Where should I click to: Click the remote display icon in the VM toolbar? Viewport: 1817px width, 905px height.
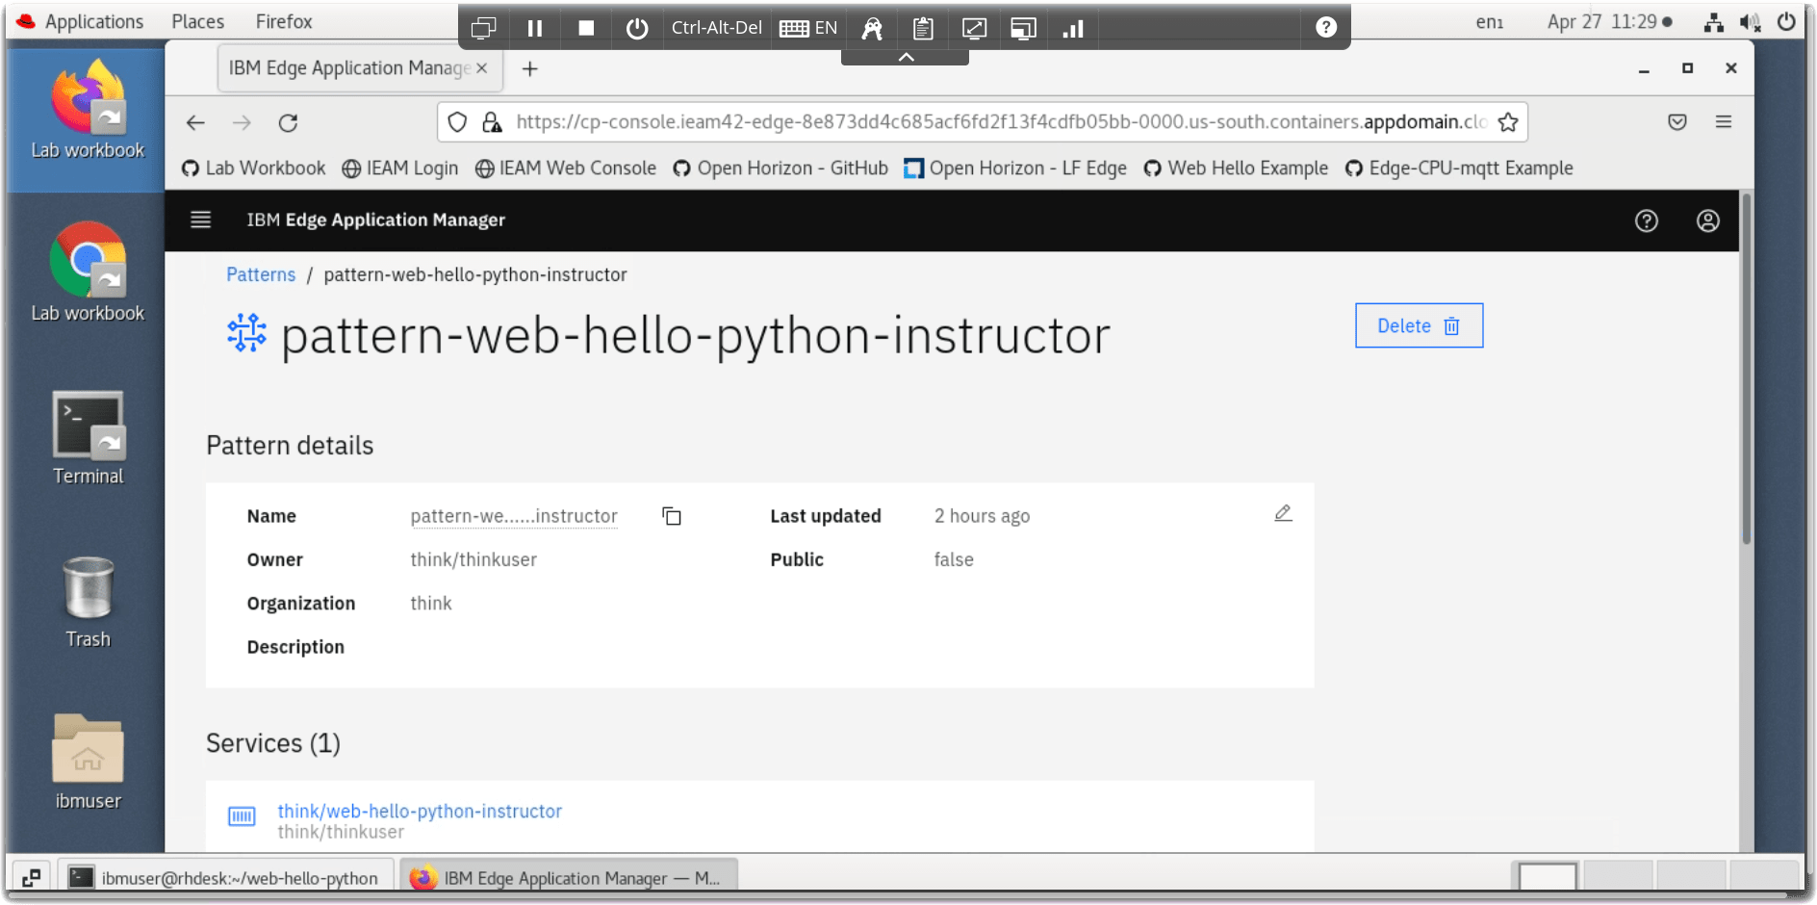[x=1023, y=28]
